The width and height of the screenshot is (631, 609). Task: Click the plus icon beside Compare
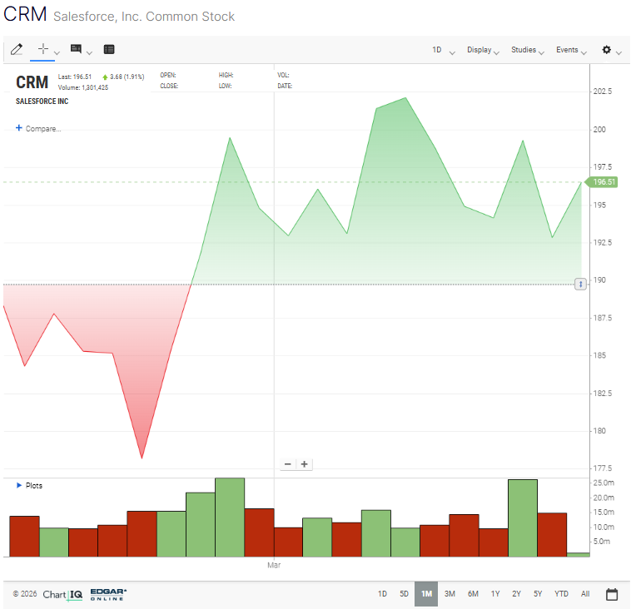point(19,128)
